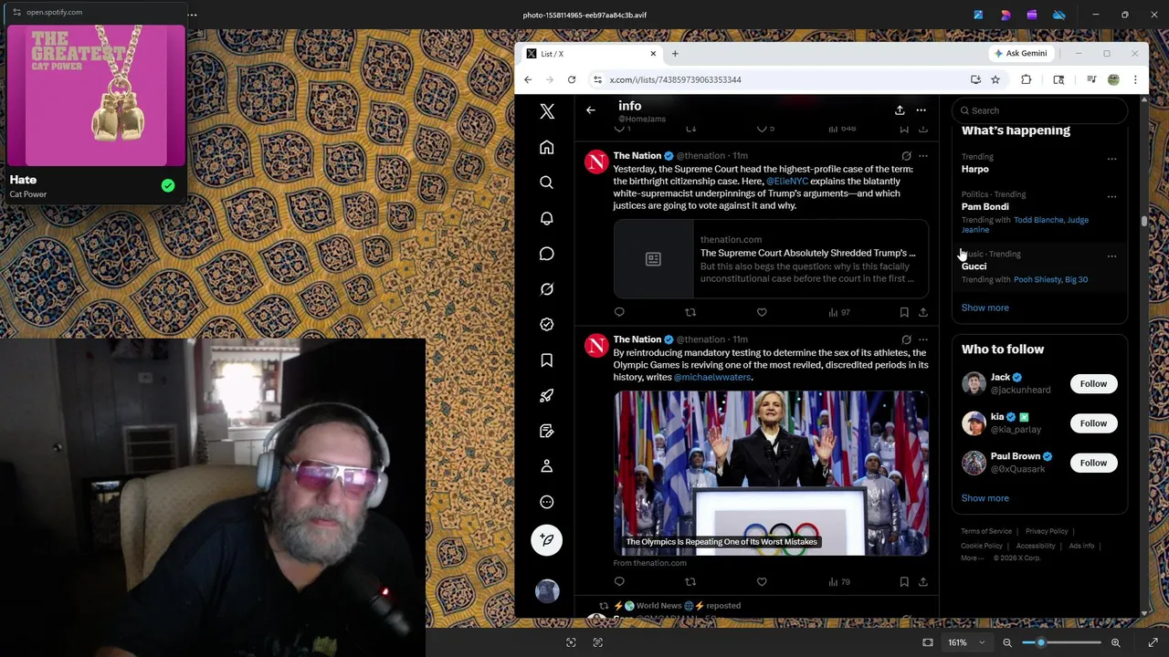The width and height of the screenshot is (1169, 657).
Task: Click the X Search field
Action: pyautogui.click(x=1039, y=110)
